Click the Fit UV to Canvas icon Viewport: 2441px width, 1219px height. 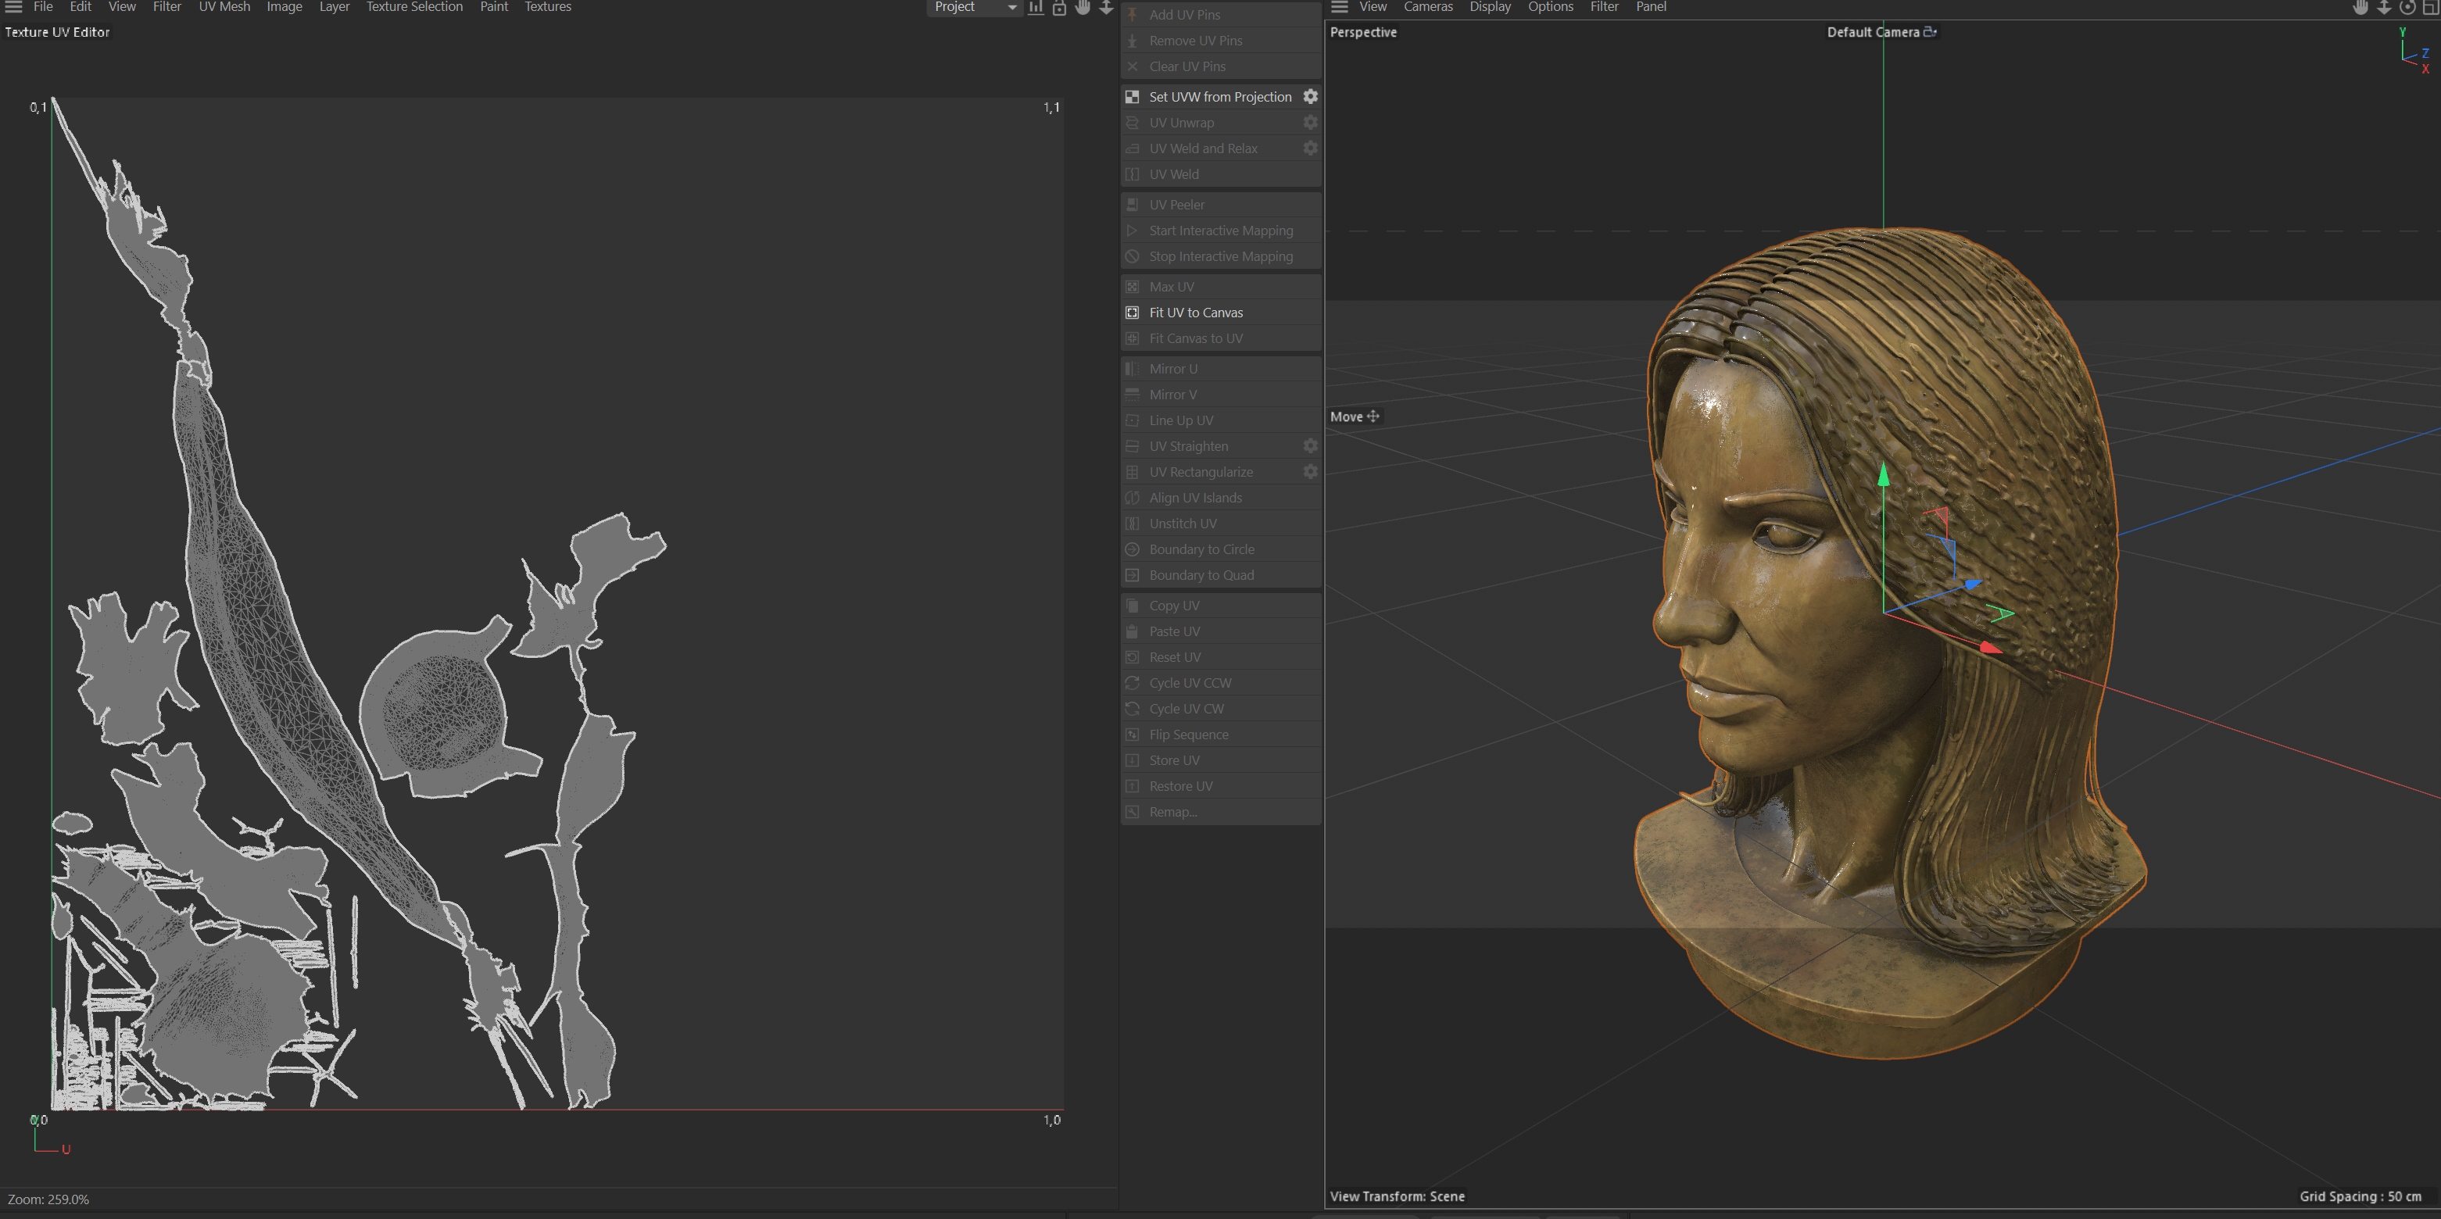point(1132,313)
